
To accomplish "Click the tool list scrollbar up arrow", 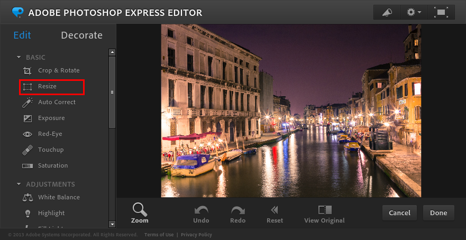I will point(112,52).
